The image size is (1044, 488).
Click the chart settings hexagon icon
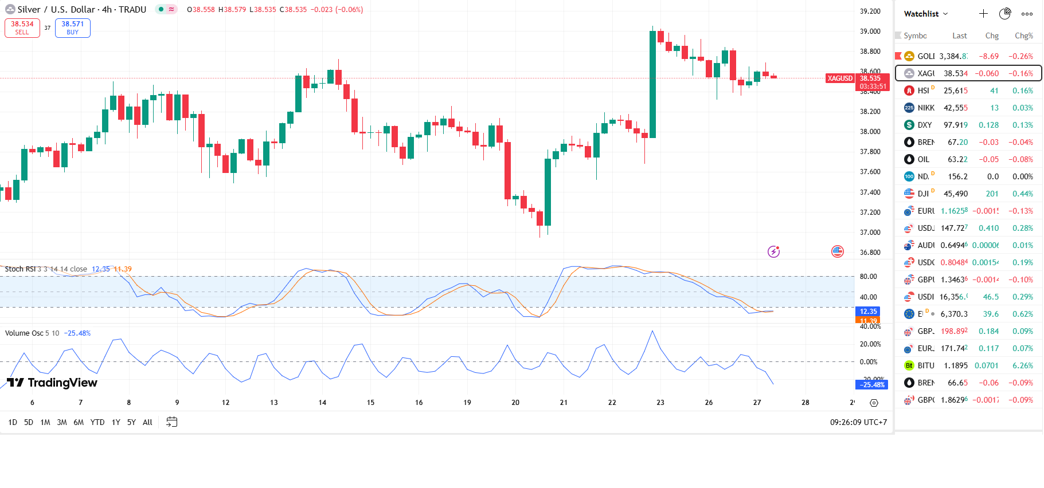(x=874, y=403)
